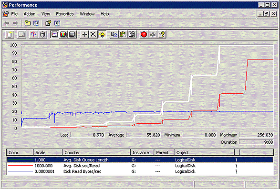Switch to the View Histogram icon
Viewport: 280px width, 189px height.
point(63,34)
